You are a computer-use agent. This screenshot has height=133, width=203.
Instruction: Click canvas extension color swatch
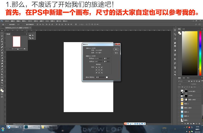coord(107,77)
